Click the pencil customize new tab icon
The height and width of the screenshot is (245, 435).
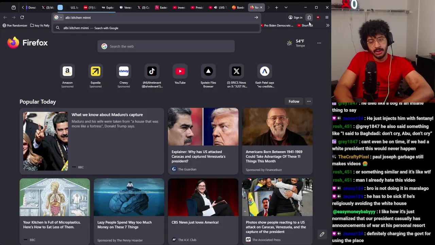[322, 234]
